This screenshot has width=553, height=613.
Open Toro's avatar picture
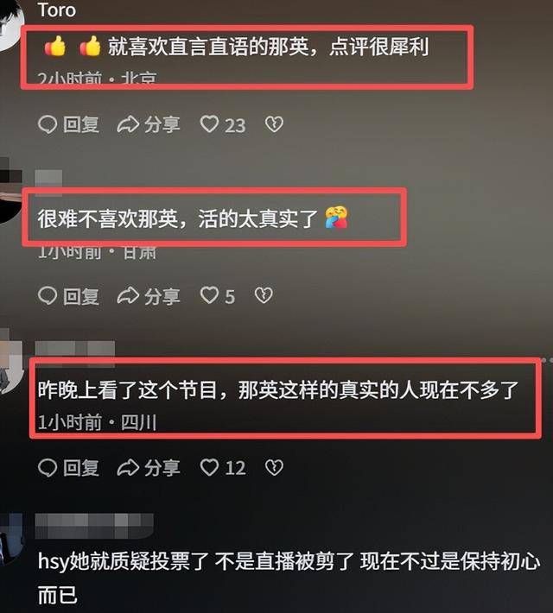click(10, 24)
